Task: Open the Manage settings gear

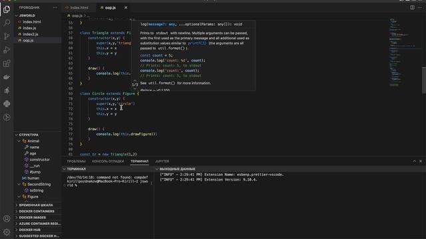Action: click(x=7, y=232)
